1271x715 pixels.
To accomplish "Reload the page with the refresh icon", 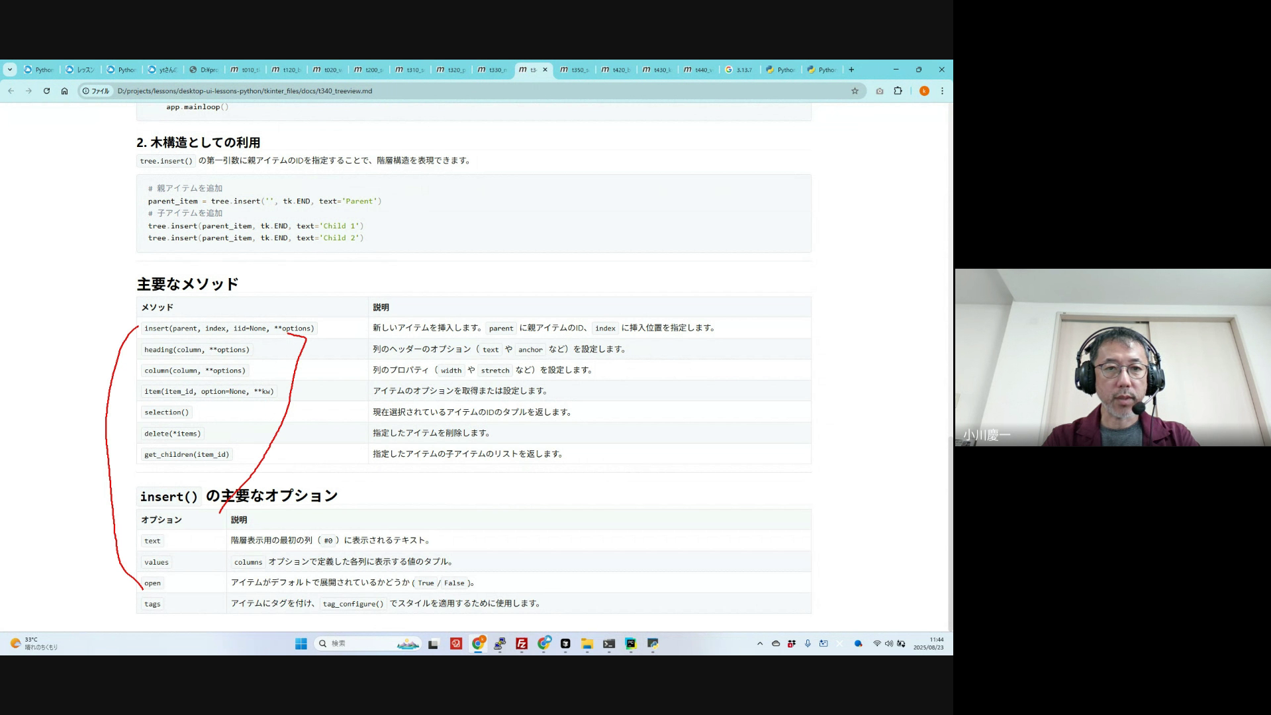I will coord(46,91).
